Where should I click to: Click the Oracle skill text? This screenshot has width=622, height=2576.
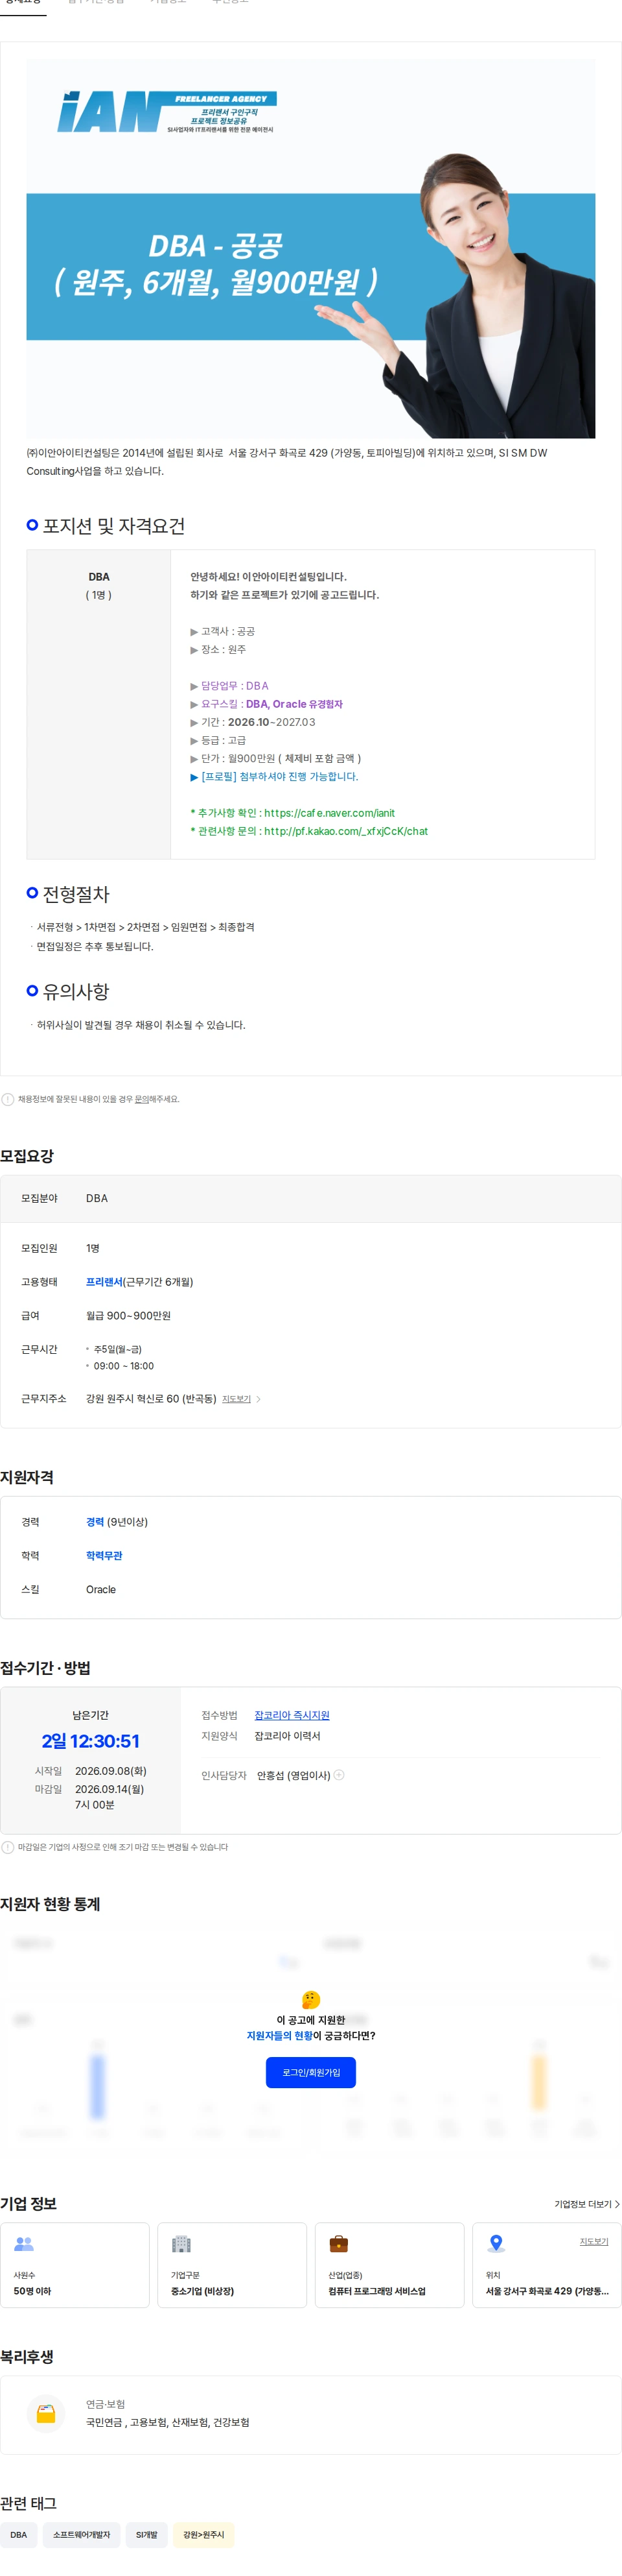pos(101,1590)
